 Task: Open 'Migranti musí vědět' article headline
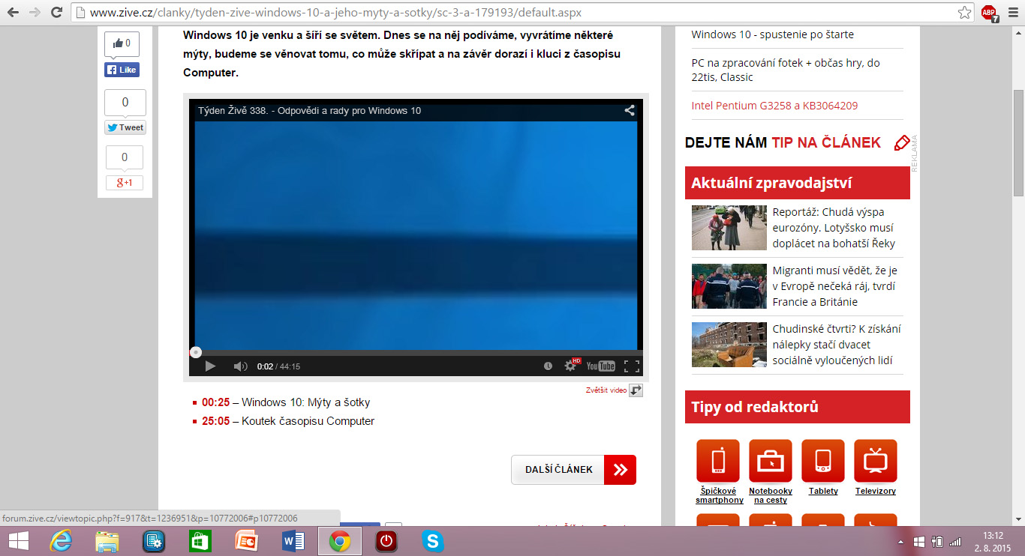click(x=835, y=286)
